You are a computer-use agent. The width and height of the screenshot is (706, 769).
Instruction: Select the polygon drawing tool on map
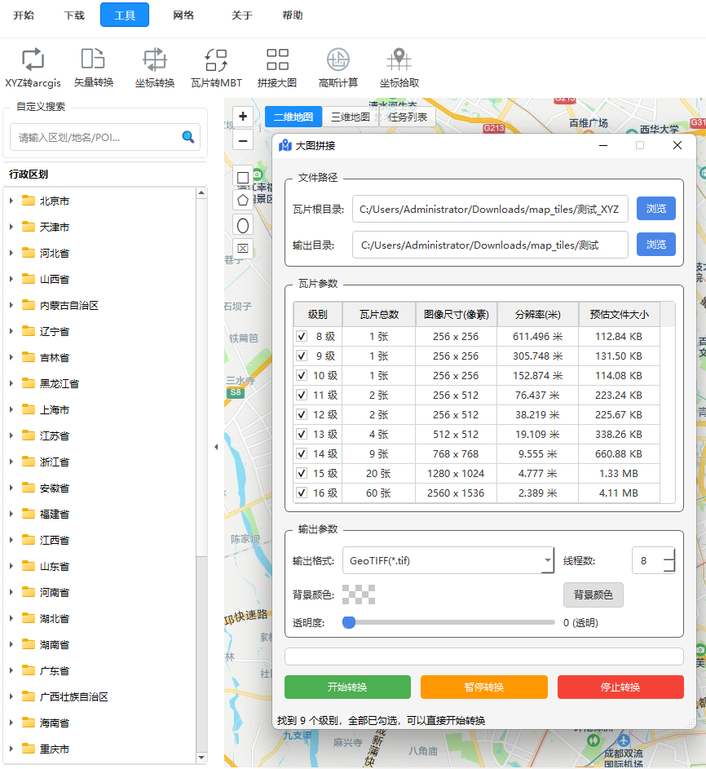[x=243, y=201]
